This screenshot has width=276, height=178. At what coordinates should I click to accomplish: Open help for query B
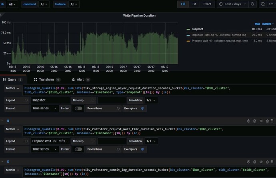click(248, 120)
